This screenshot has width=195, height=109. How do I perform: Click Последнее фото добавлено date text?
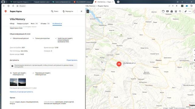point(23,88)
